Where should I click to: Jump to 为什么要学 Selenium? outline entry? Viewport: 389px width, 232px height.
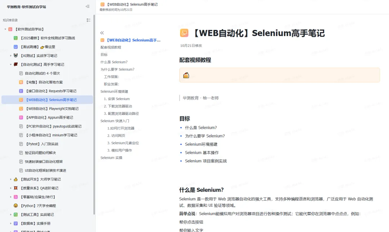(x=117, y=69)
